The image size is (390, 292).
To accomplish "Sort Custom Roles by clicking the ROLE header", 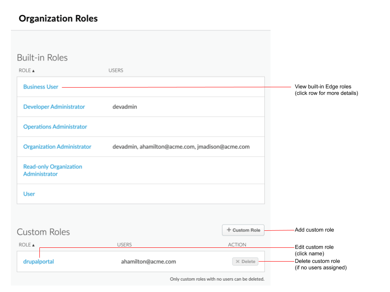I will (24, 245).
